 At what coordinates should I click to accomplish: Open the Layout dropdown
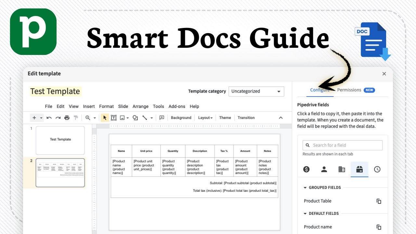click(x=205, y=118)
